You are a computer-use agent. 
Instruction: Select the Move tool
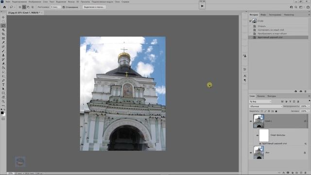3,17
